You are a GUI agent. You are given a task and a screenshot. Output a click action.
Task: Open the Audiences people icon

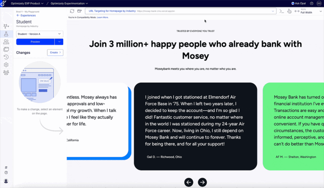pos(6,42)
